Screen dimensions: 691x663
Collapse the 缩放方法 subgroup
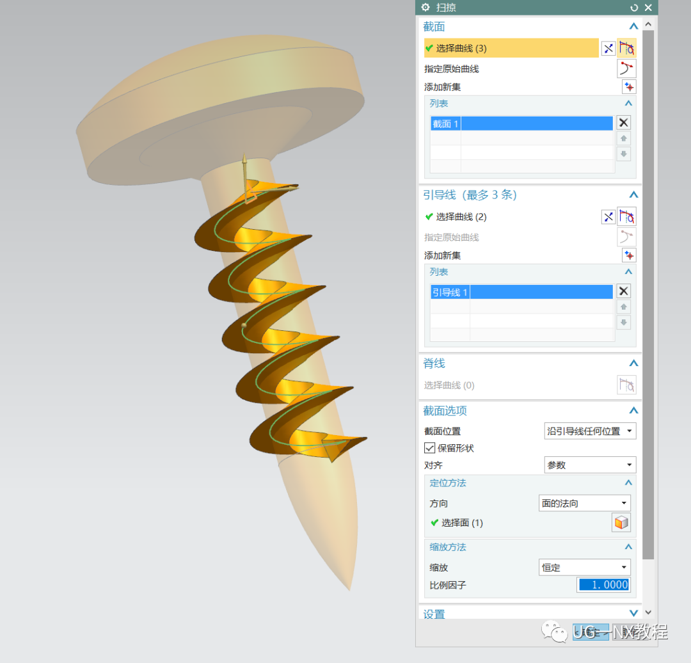click(x=628, y=547)
